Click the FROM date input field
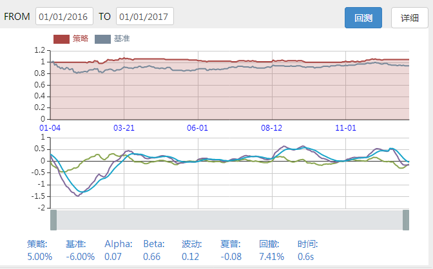 coord(64,16)
